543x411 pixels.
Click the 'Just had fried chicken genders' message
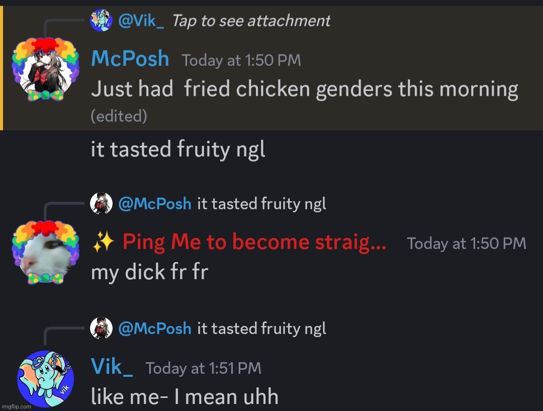(x=304, y=89)
